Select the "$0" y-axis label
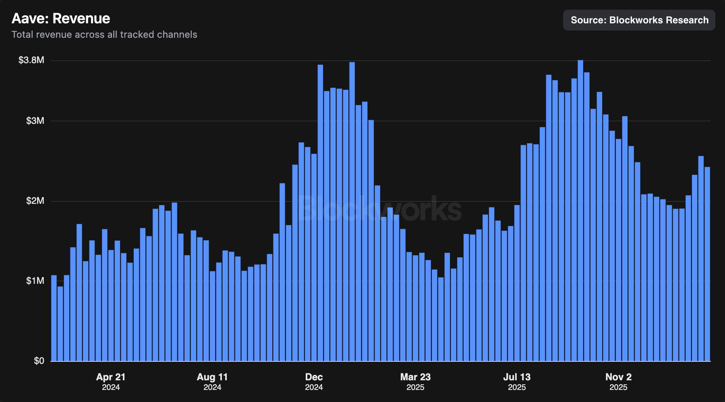This screenshot has width=725, height=402. 39,361
